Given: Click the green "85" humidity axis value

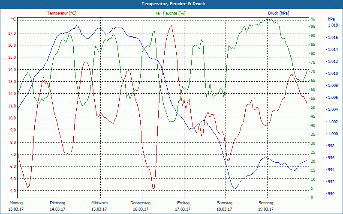Looking at the screenshot, I should click(x=313, y=45).
